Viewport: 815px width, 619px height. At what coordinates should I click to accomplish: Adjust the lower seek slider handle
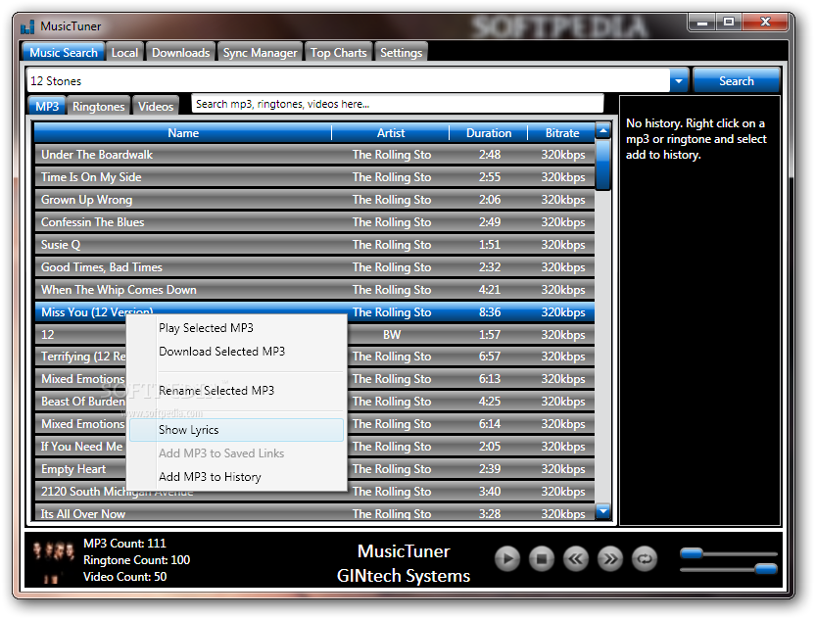tap(766, 569)
